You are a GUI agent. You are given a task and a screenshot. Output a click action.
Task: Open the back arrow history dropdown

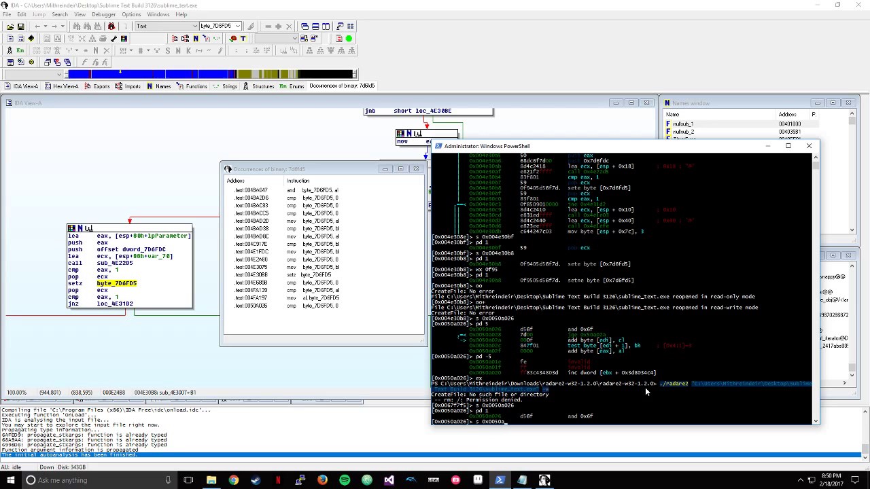pos(46,26)
